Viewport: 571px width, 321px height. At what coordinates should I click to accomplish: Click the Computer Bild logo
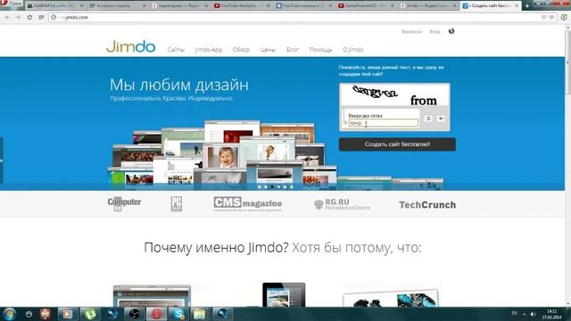[x=124, y=204]
